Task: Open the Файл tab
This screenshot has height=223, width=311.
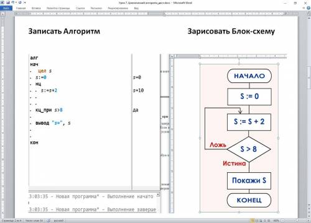Action: pos(6,8)
